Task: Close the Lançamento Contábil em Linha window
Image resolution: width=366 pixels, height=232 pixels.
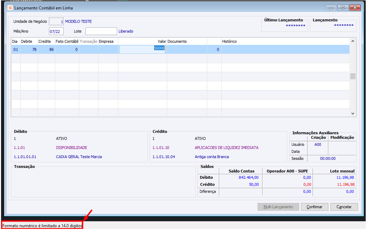Action: tap(355, 8)
